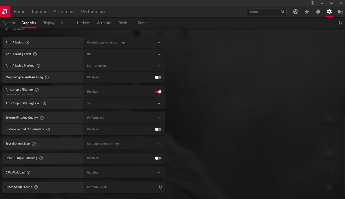The height and width of the screenshot is (199, 345).
Task: Open the settings gear icon
Action: click(329, 12)
